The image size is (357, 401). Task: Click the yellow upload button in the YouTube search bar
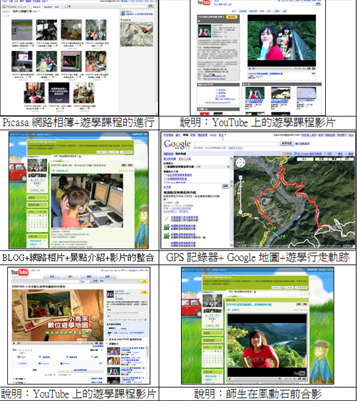[x=144, y=281]
